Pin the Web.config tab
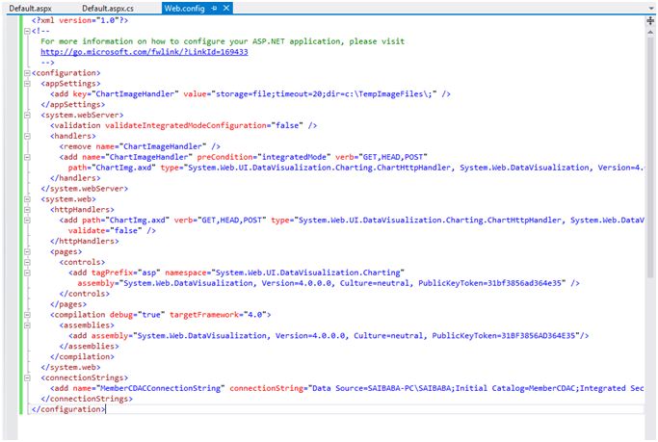 [x=214, y=8]
